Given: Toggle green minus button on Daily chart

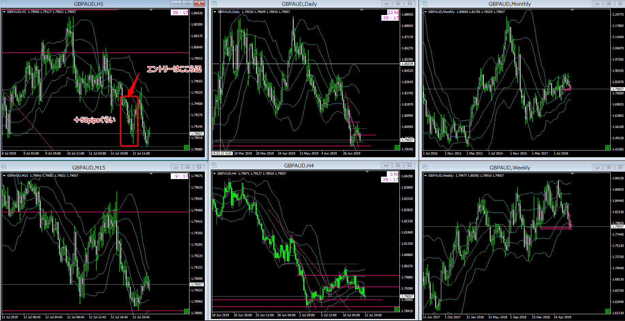Looking at the screenshot, I should point(397,147).
